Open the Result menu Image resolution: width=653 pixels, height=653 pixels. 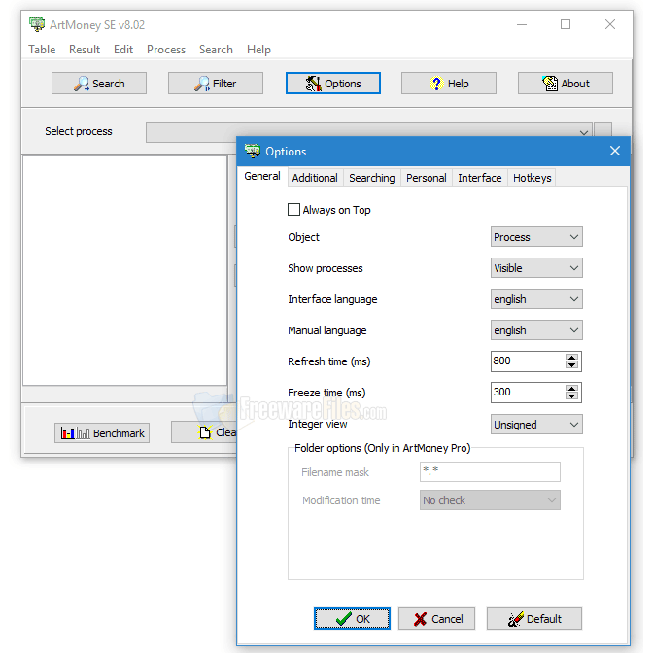85,50
